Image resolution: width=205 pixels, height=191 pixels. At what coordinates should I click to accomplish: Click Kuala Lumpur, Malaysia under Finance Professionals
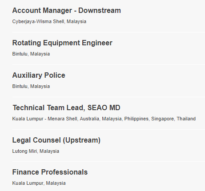39,183
